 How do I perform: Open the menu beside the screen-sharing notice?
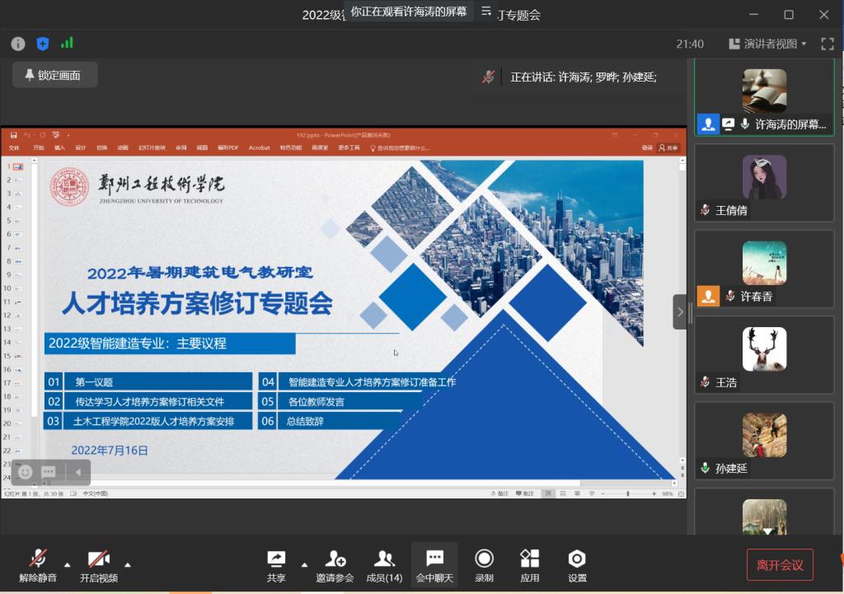[486, 12]
